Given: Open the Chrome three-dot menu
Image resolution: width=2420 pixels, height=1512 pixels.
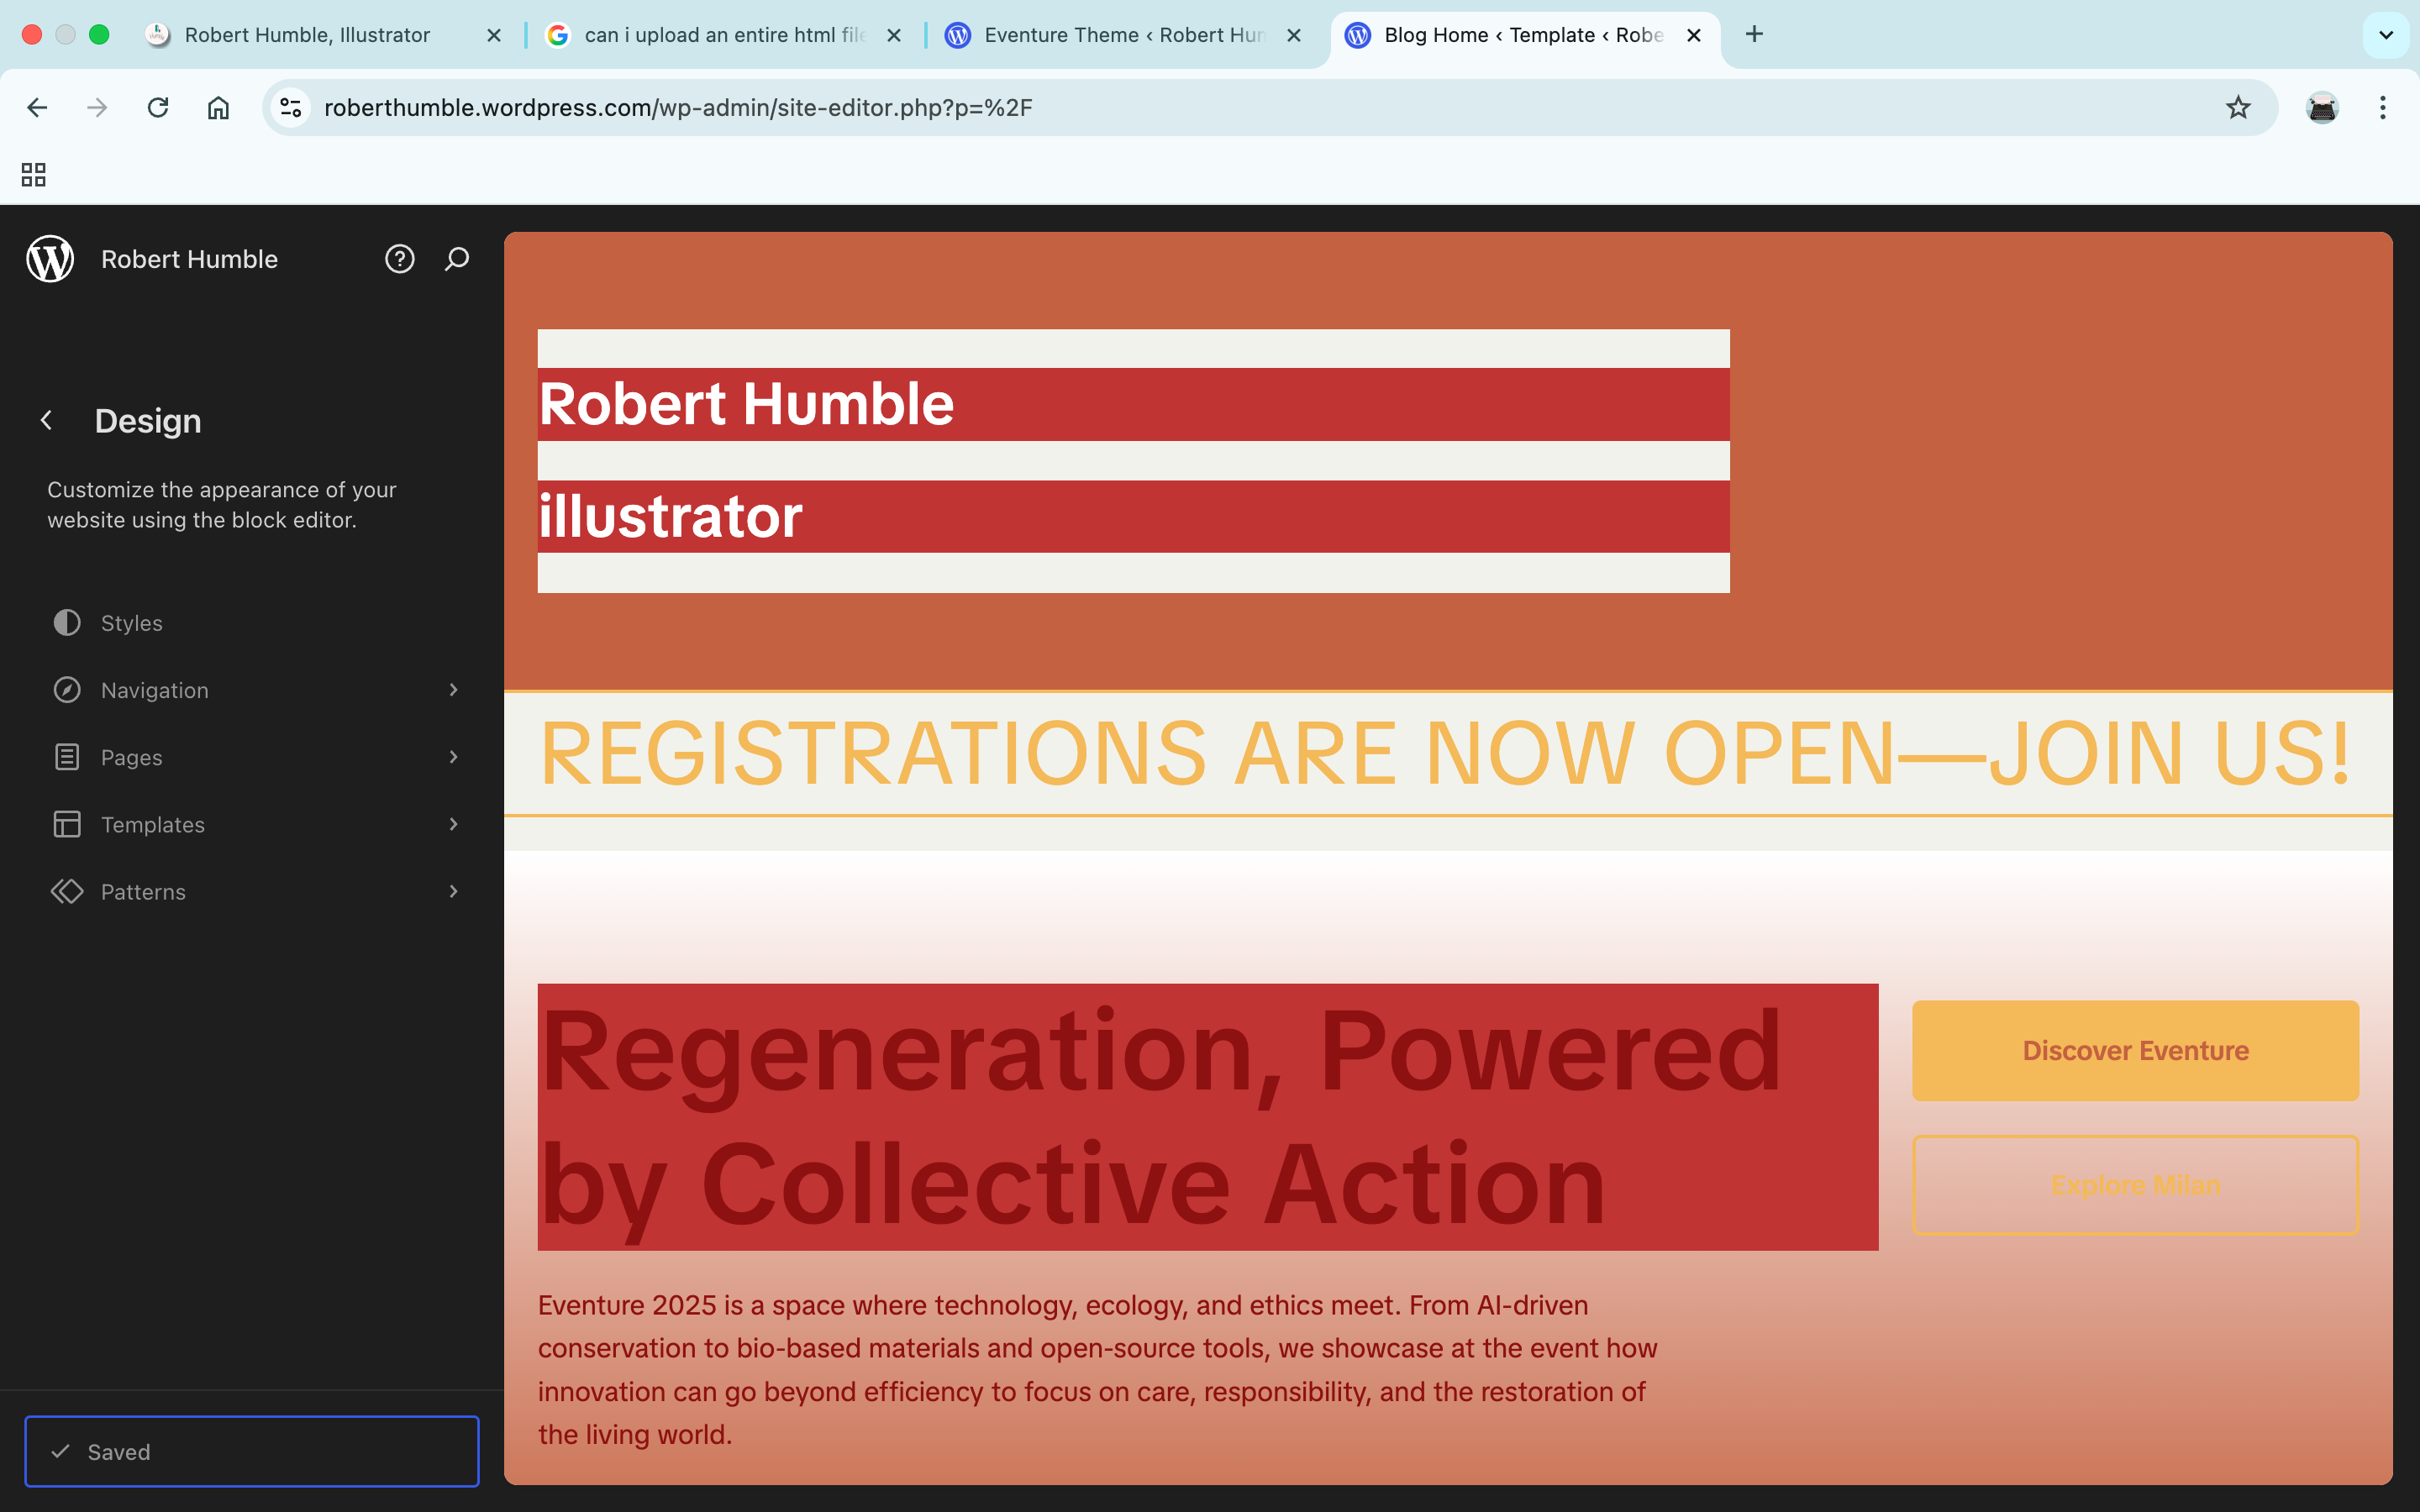Looking at the screenshot, I should 2383,107.
